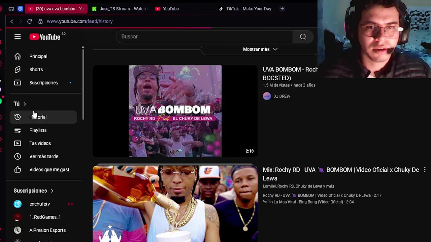Switch to uva uva bombón tab
The height and width of the screenshot is (242, 431).
tap(57, 9)
